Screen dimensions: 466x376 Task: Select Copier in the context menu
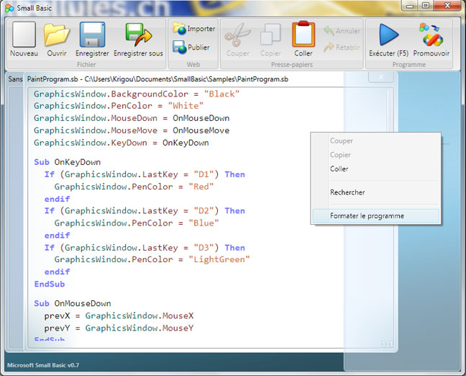tap(375, 155)
